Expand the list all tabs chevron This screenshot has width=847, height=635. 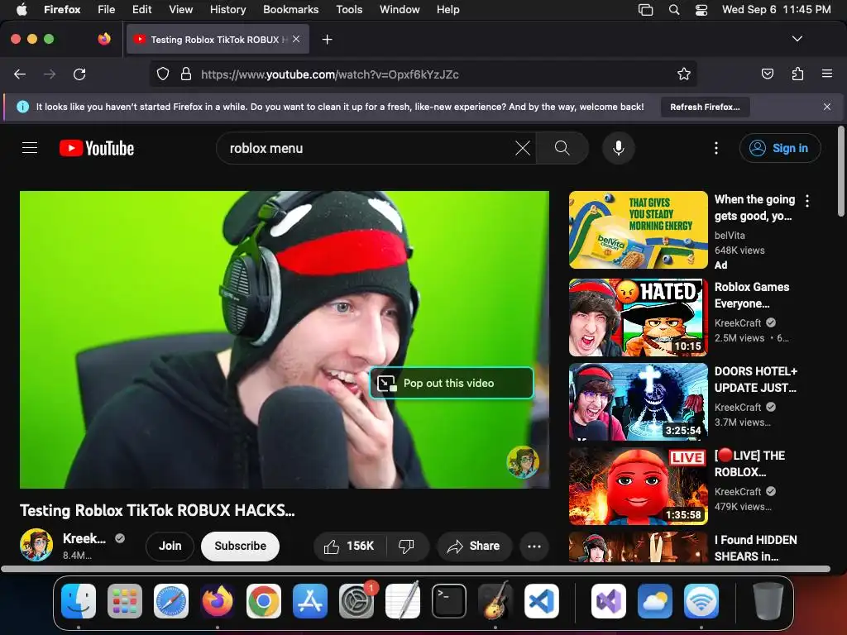click(x=797, y=39)
